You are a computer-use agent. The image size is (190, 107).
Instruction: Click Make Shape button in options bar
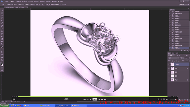[x=33, y=5]
